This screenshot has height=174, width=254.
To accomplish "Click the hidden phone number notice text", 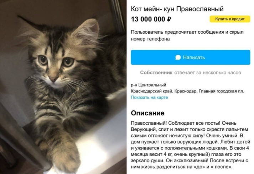I will (x=187, y=36).
